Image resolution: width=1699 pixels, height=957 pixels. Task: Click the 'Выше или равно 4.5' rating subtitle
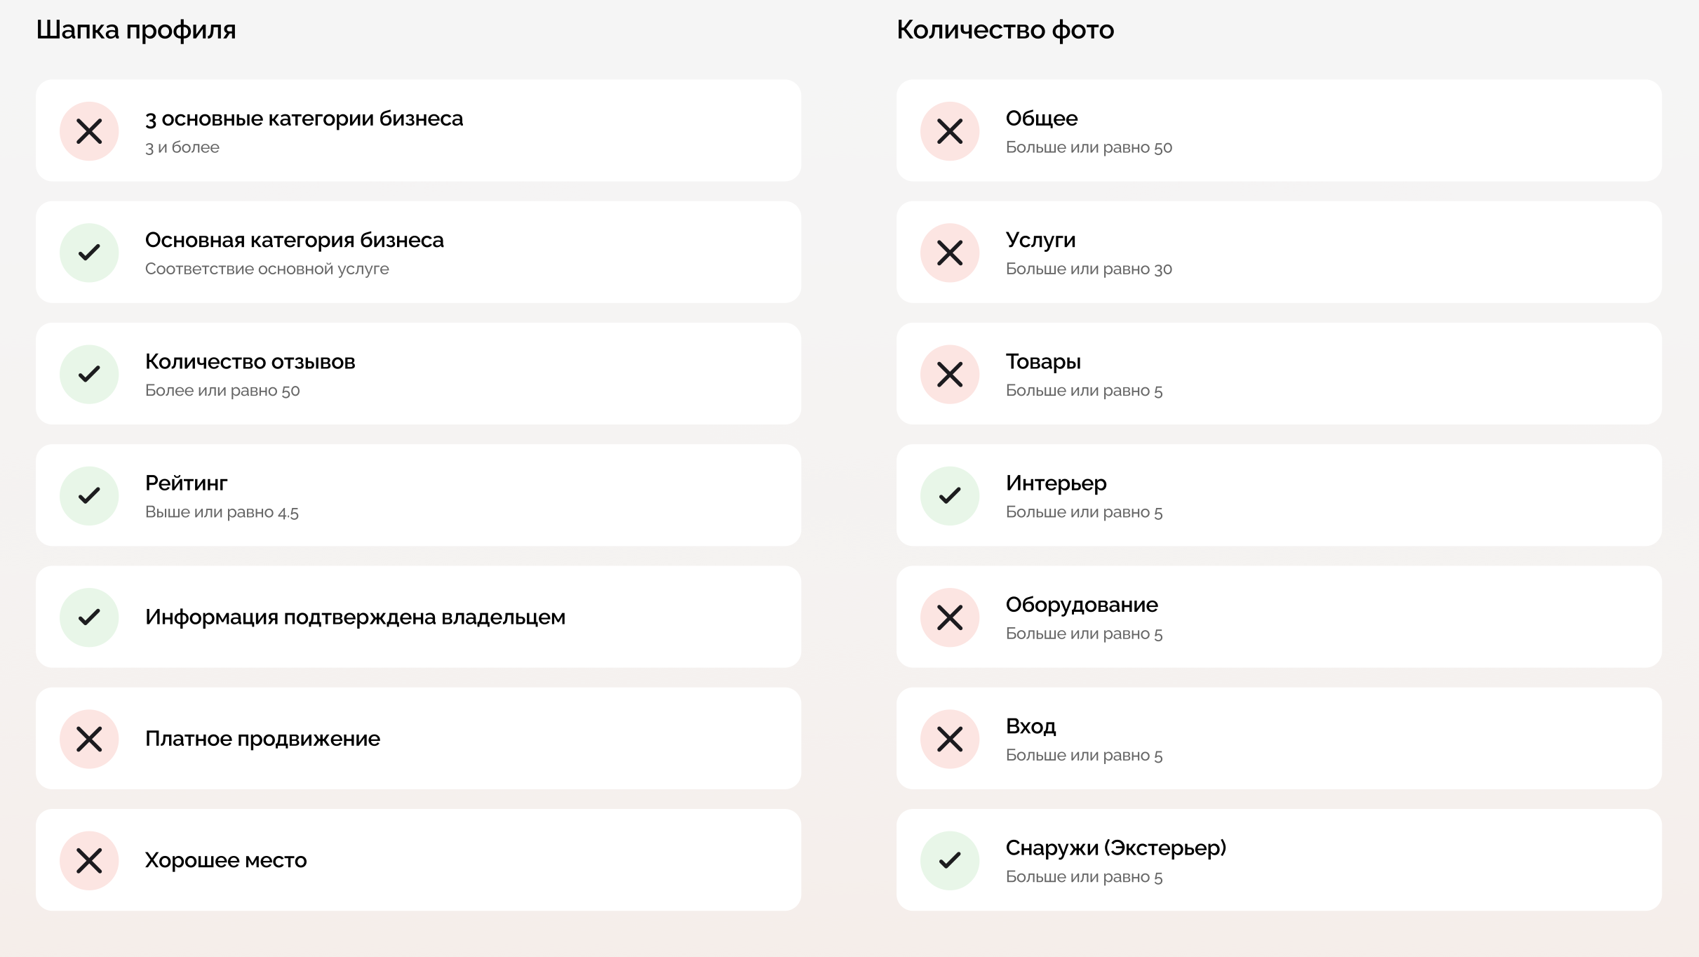222,512
